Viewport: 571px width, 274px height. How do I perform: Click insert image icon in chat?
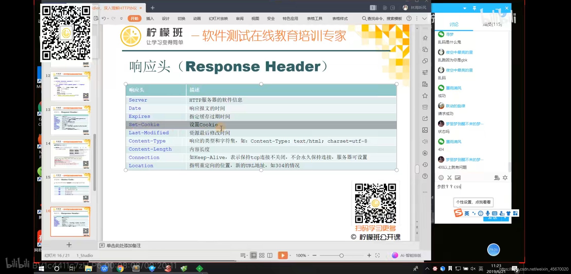[x=458, y=178]
